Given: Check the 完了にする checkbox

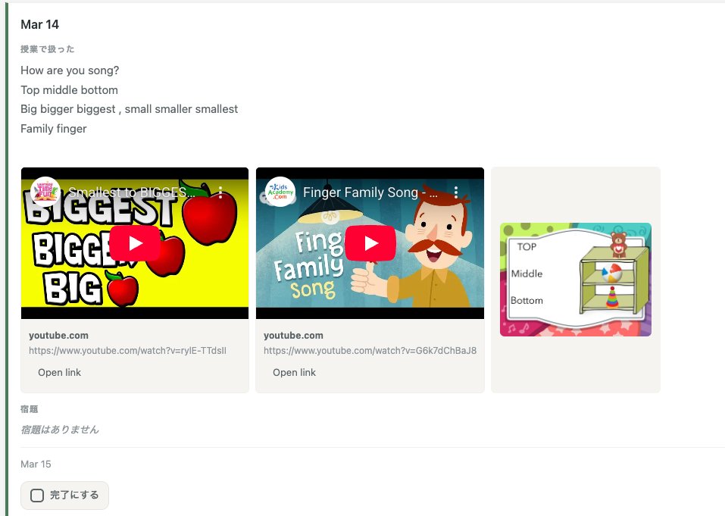Looking at the screenshot, I should 36,495.
